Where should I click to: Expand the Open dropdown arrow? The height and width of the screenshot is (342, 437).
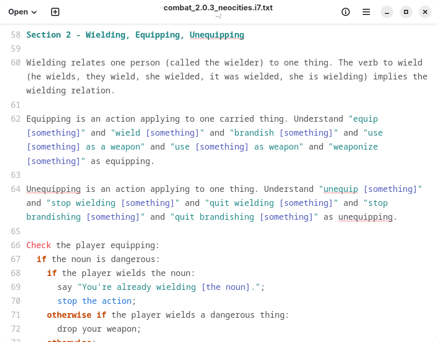(x=34, y=12)
